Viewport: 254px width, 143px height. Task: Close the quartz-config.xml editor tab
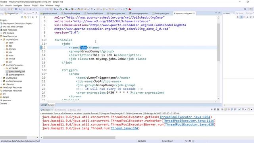[194, 14]
